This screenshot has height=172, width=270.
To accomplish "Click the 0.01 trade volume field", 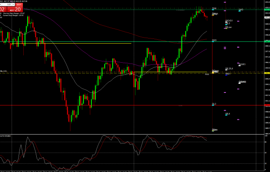I will [x=7, y=4].
